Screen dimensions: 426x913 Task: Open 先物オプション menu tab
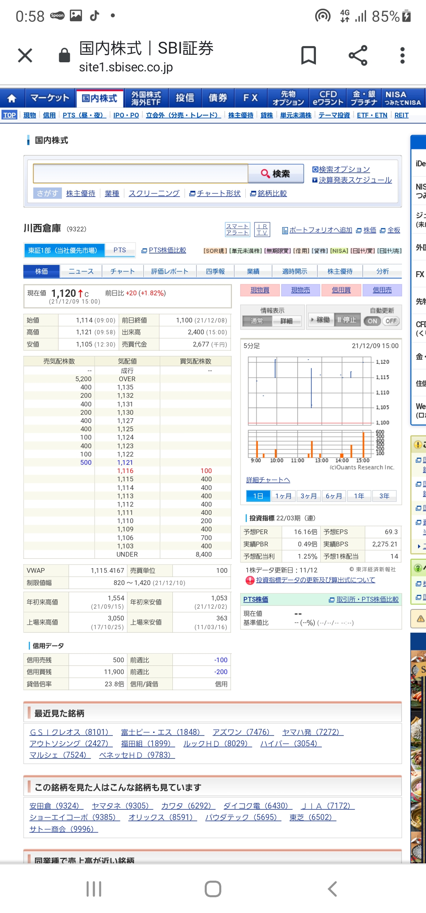click(288, 98)
